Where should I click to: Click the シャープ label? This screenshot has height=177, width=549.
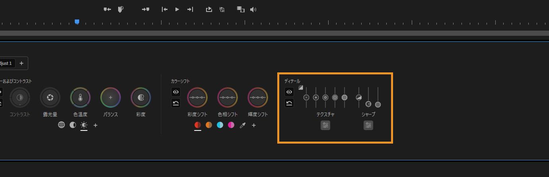[368, 115]
